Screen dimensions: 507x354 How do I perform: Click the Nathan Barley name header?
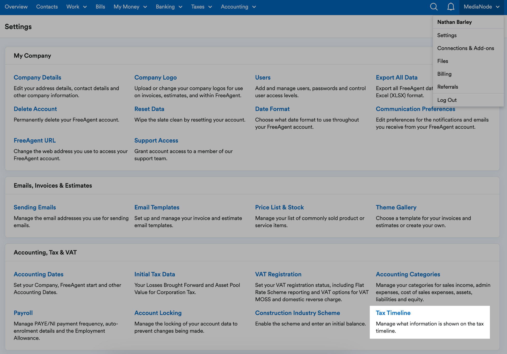click(x=454, y=22)
